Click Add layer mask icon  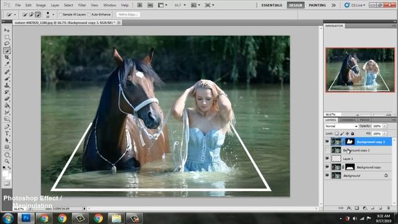(357, 208)
